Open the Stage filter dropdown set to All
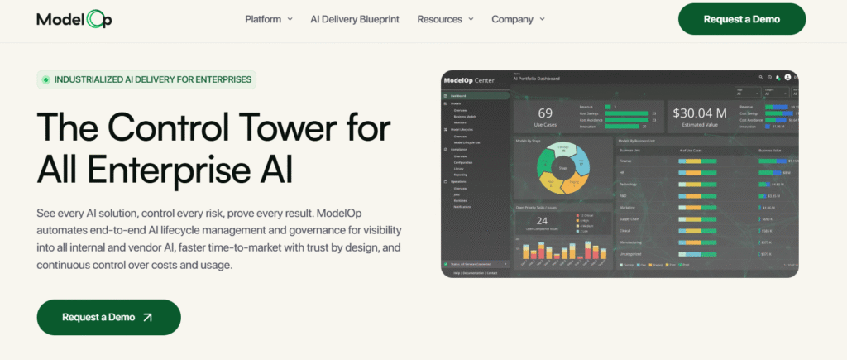Viewport: 847px width, 360px height. (x=748, y=93)
